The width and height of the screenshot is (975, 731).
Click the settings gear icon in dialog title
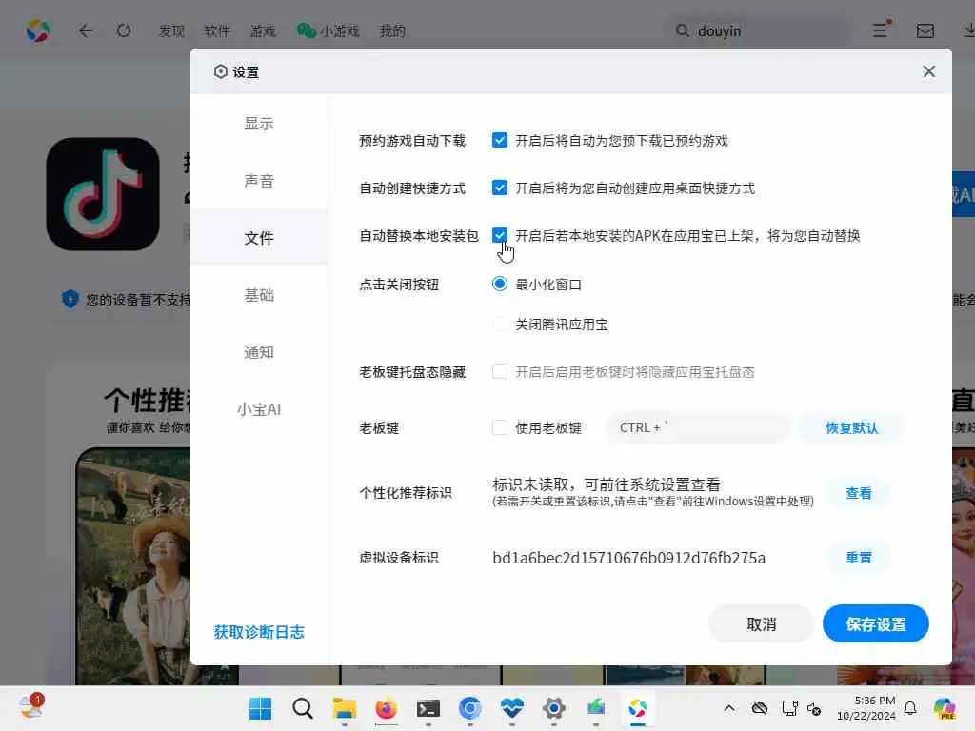[220, 71]
